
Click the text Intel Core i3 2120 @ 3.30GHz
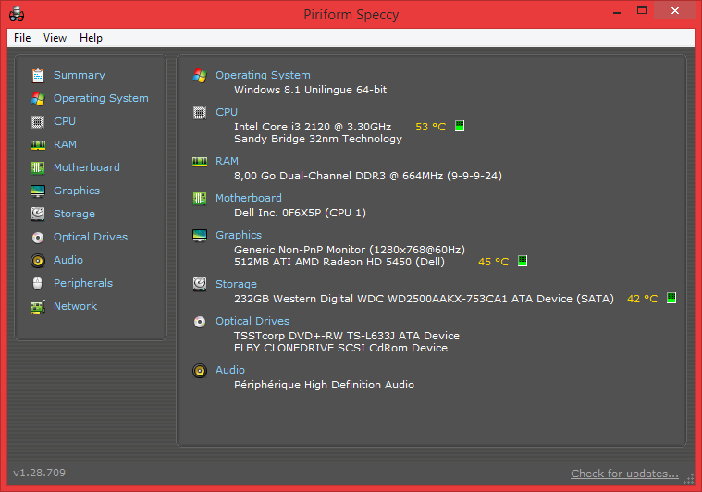(x=313, y=127)
